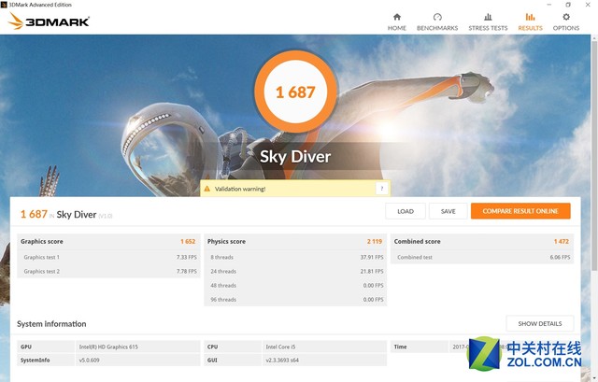Click the scrollbar down arrow
Screen dimensions: 598x382
click(594, 378)
